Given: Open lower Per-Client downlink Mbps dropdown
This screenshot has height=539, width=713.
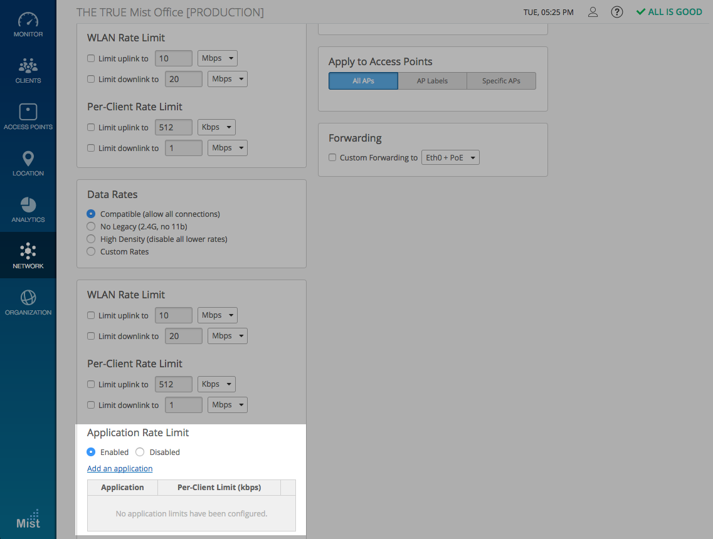Looking at the screenshot, I should click(228, 404).
